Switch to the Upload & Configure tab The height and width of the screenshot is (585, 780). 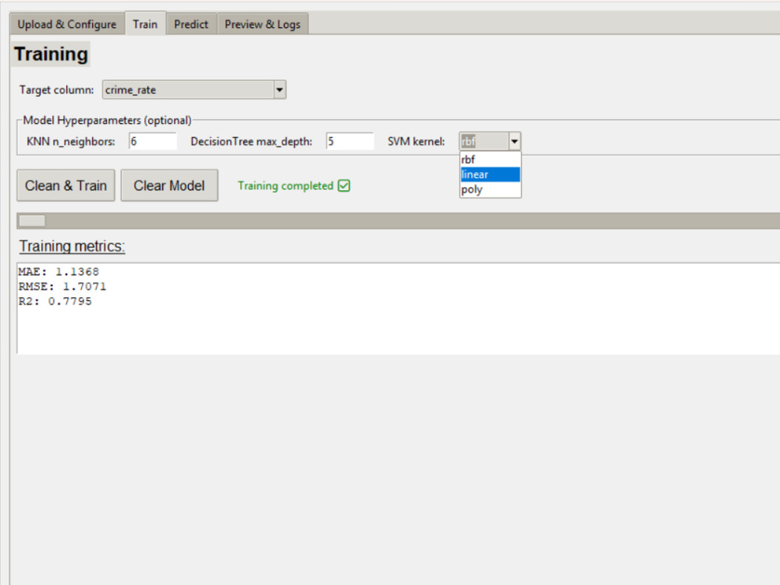pyautogui.click(x=66, y=23)
